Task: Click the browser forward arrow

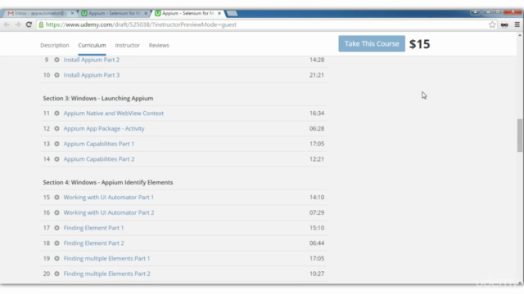Action: [x=18, y=24]
